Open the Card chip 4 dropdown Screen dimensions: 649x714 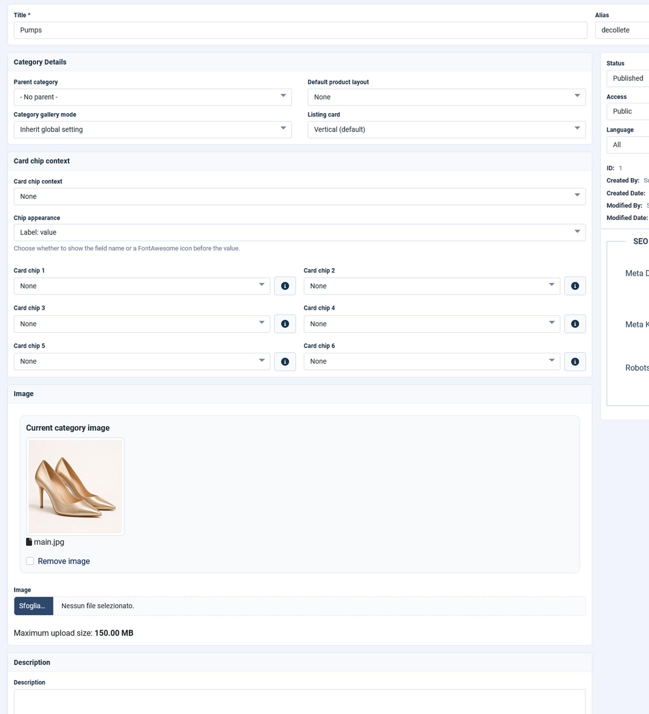432,324
